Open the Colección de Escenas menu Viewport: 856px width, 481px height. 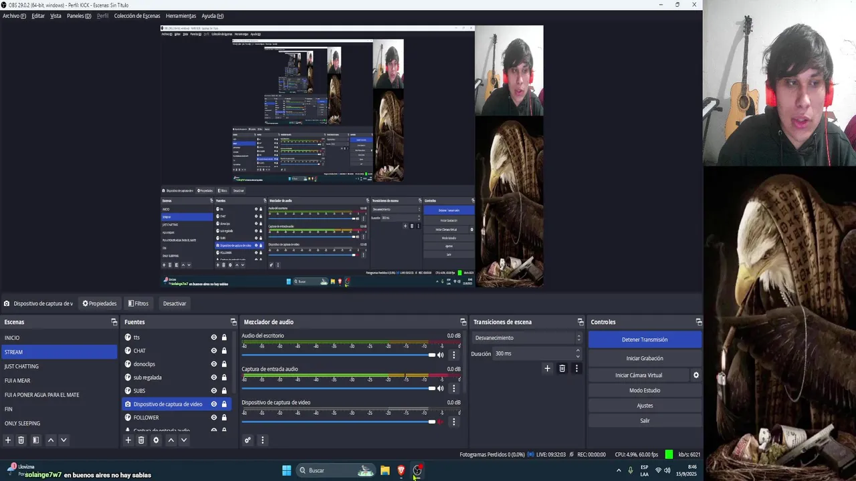point(137,16)
